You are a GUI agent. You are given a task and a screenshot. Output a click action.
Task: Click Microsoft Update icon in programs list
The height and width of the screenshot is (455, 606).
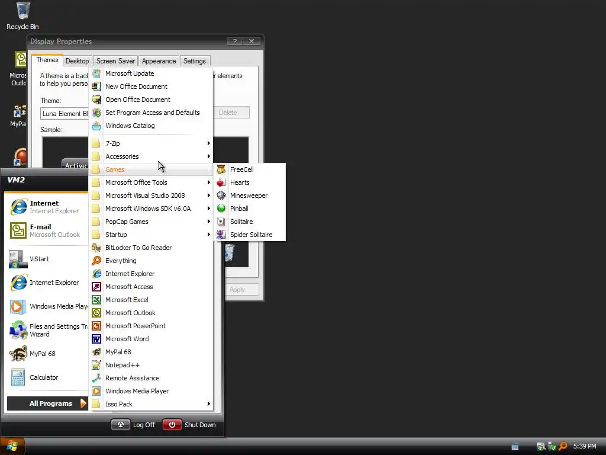pyautogui.click(x=96, y=73)
